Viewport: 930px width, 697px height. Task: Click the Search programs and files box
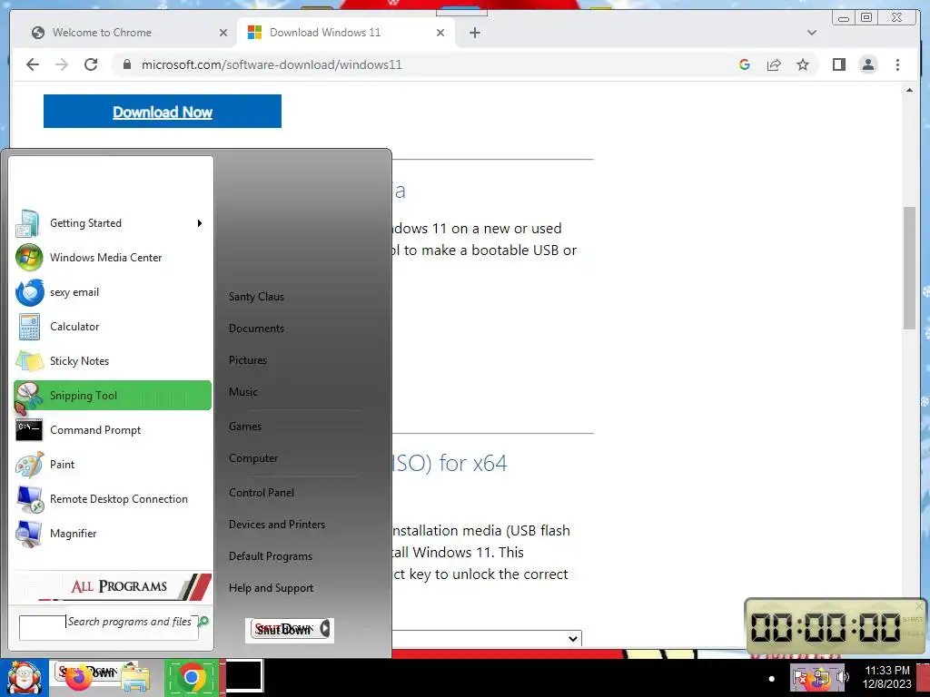click(x=109, y=628)
